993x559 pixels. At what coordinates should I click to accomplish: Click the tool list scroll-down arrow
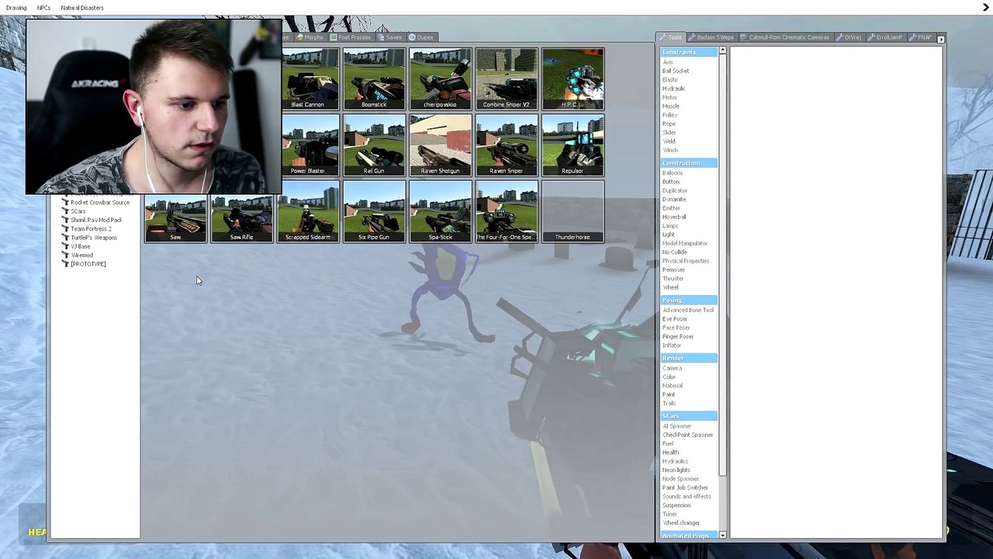point(722,535)
